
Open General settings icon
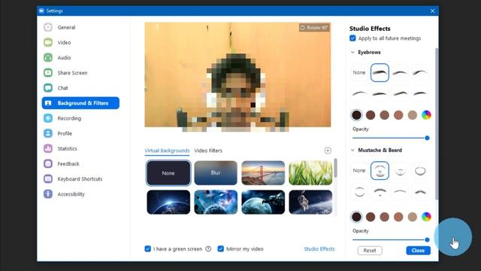pyautogui.click(x=48, y=27)
